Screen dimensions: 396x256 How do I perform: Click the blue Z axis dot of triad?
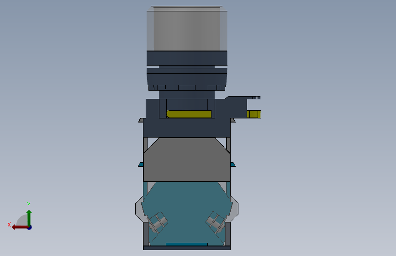30,227
